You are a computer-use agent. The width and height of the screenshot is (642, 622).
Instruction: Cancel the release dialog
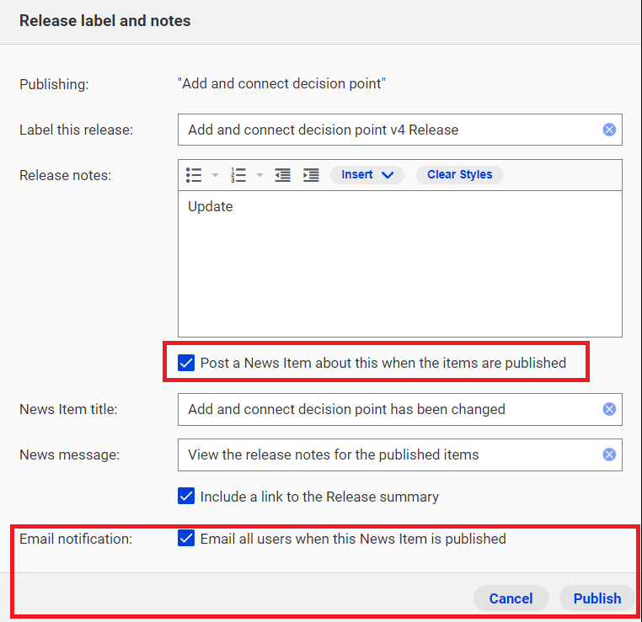click(511, 598)
